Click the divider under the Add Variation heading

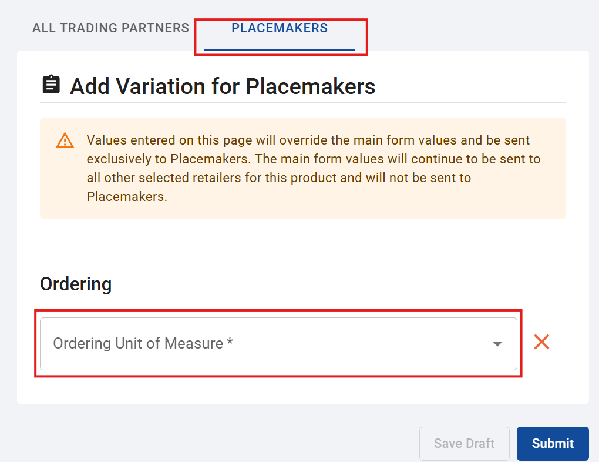point(303,102)
